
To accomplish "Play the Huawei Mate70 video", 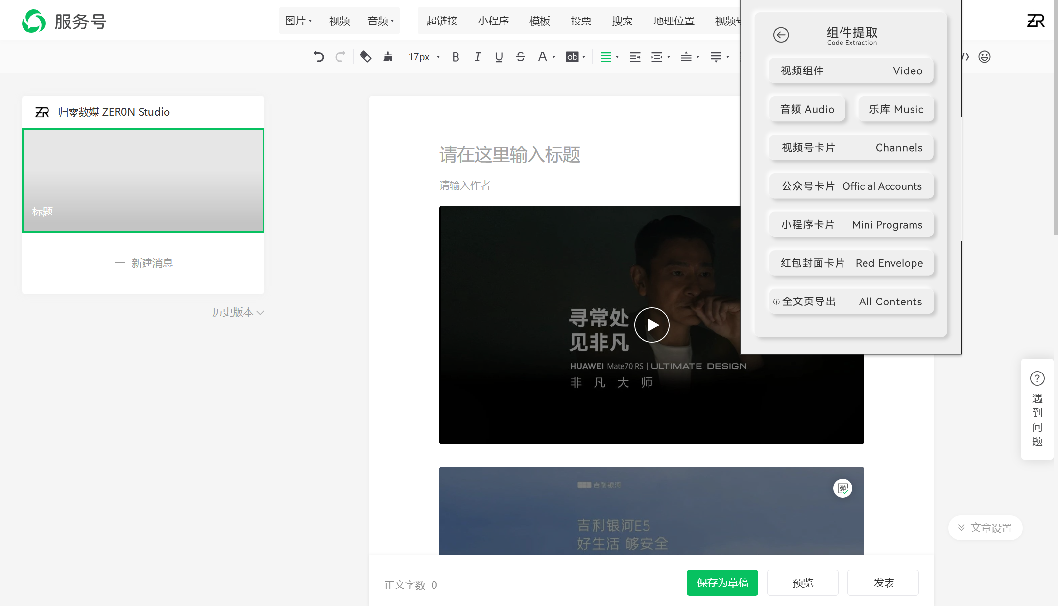I will tap(652, 325).
